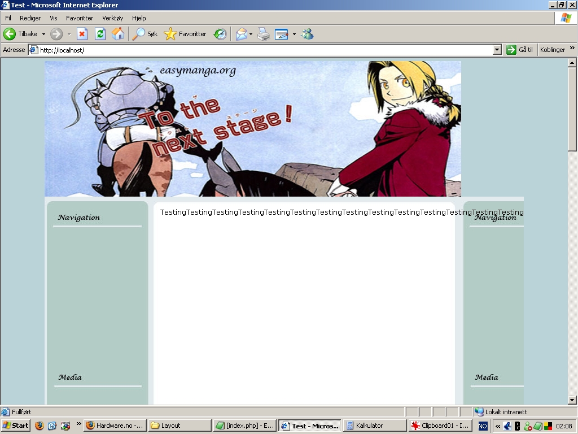Expand the edit icon dropdown arrow
The height and width of the screenshot is (434, 578).
(x=294, y=34)
